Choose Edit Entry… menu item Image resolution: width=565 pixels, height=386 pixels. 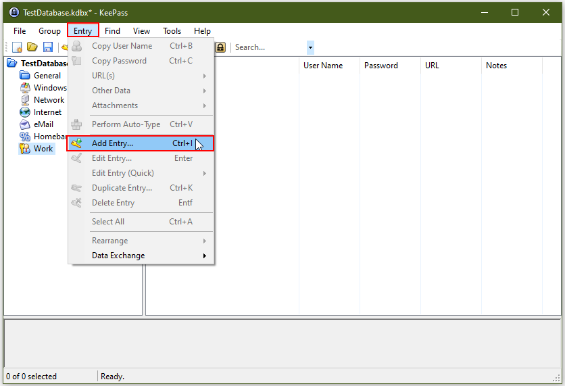(x=141, y=158)
